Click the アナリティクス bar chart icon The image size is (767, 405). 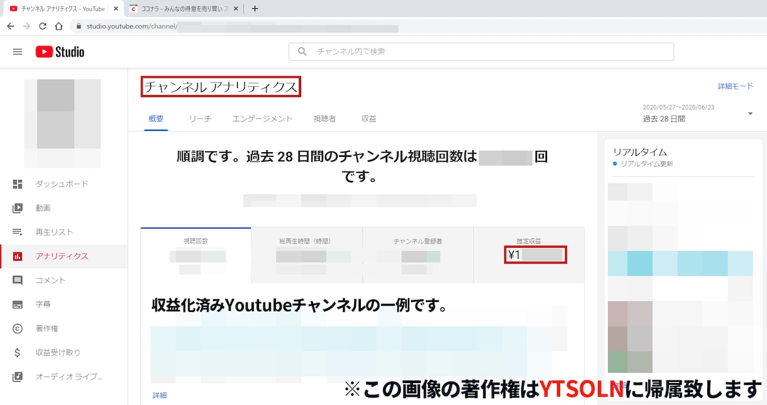point(18,256)
